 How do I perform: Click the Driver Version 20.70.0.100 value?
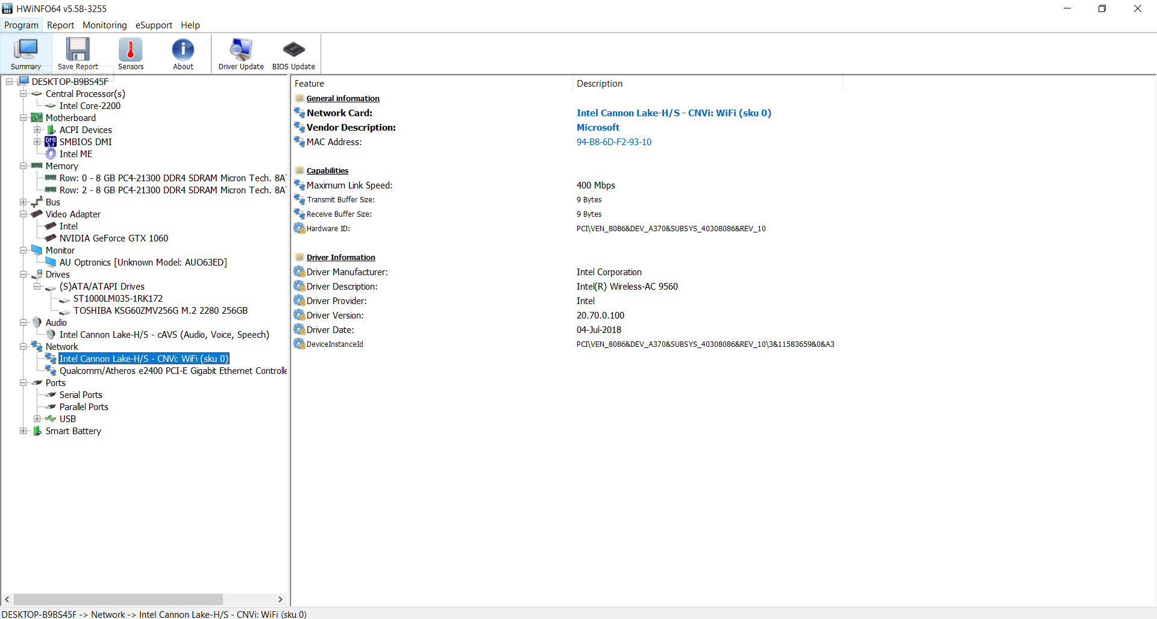pos(600,316)
